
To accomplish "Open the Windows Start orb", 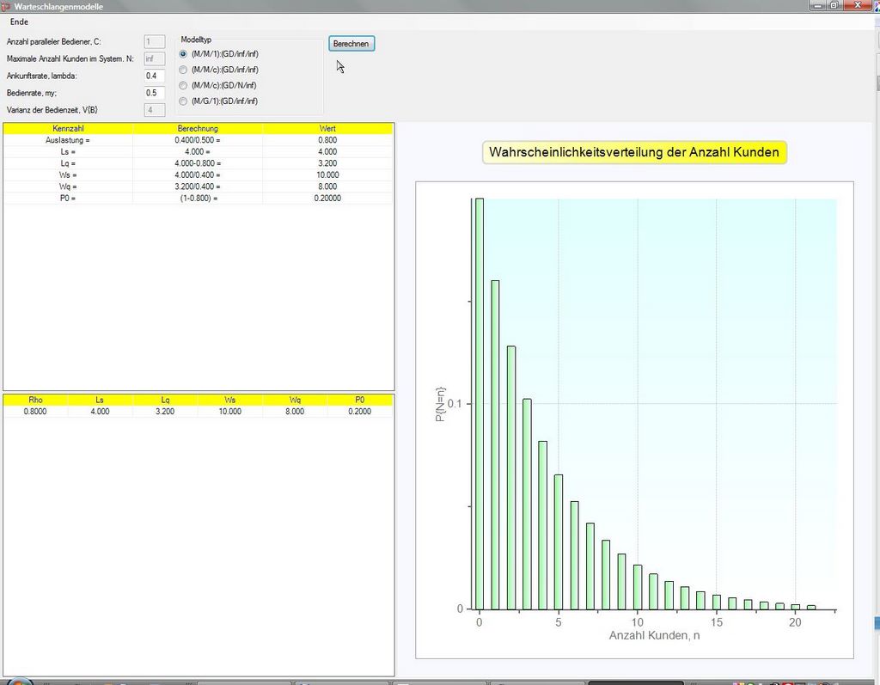I will point(19,681).
